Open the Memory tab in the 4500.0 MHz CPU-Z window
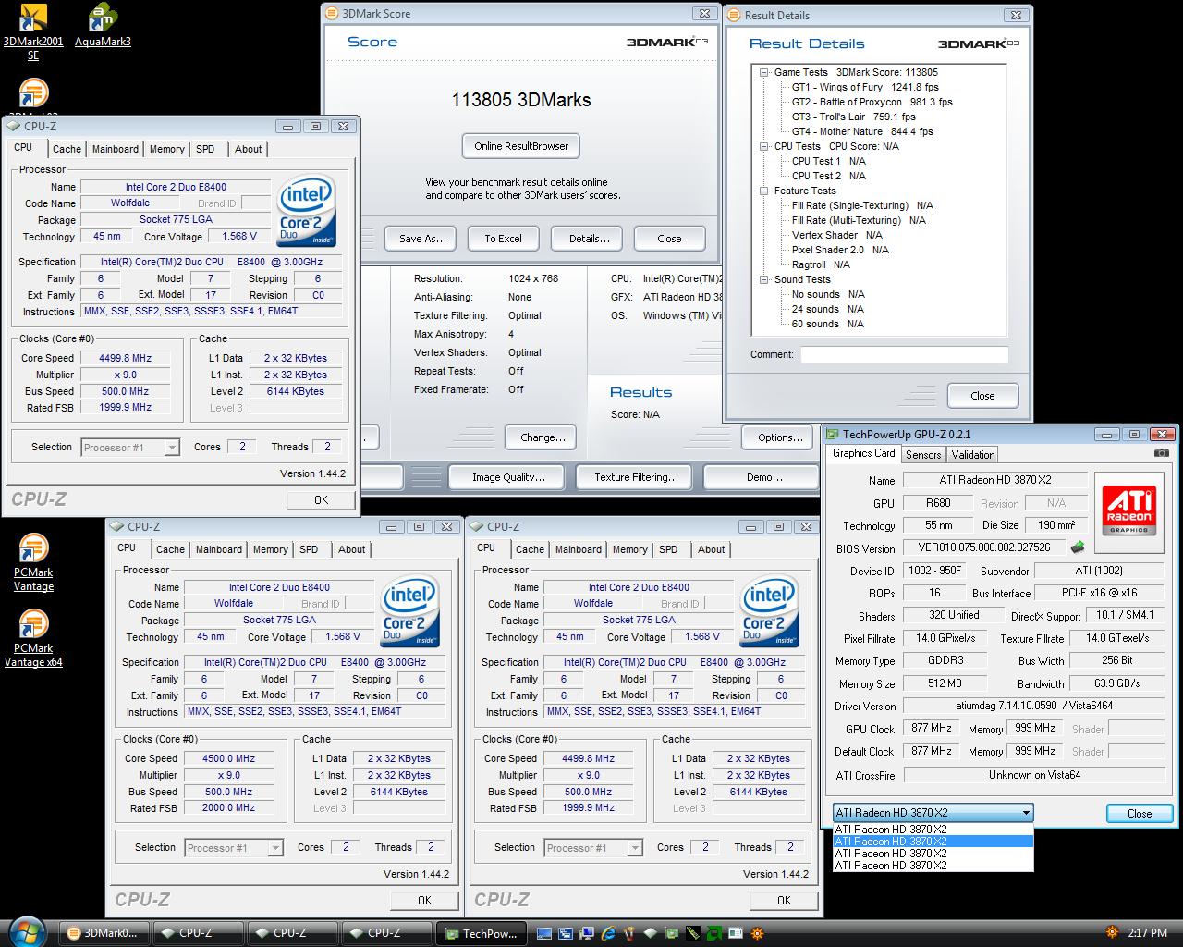The image size is (1183, 947). 271,549
